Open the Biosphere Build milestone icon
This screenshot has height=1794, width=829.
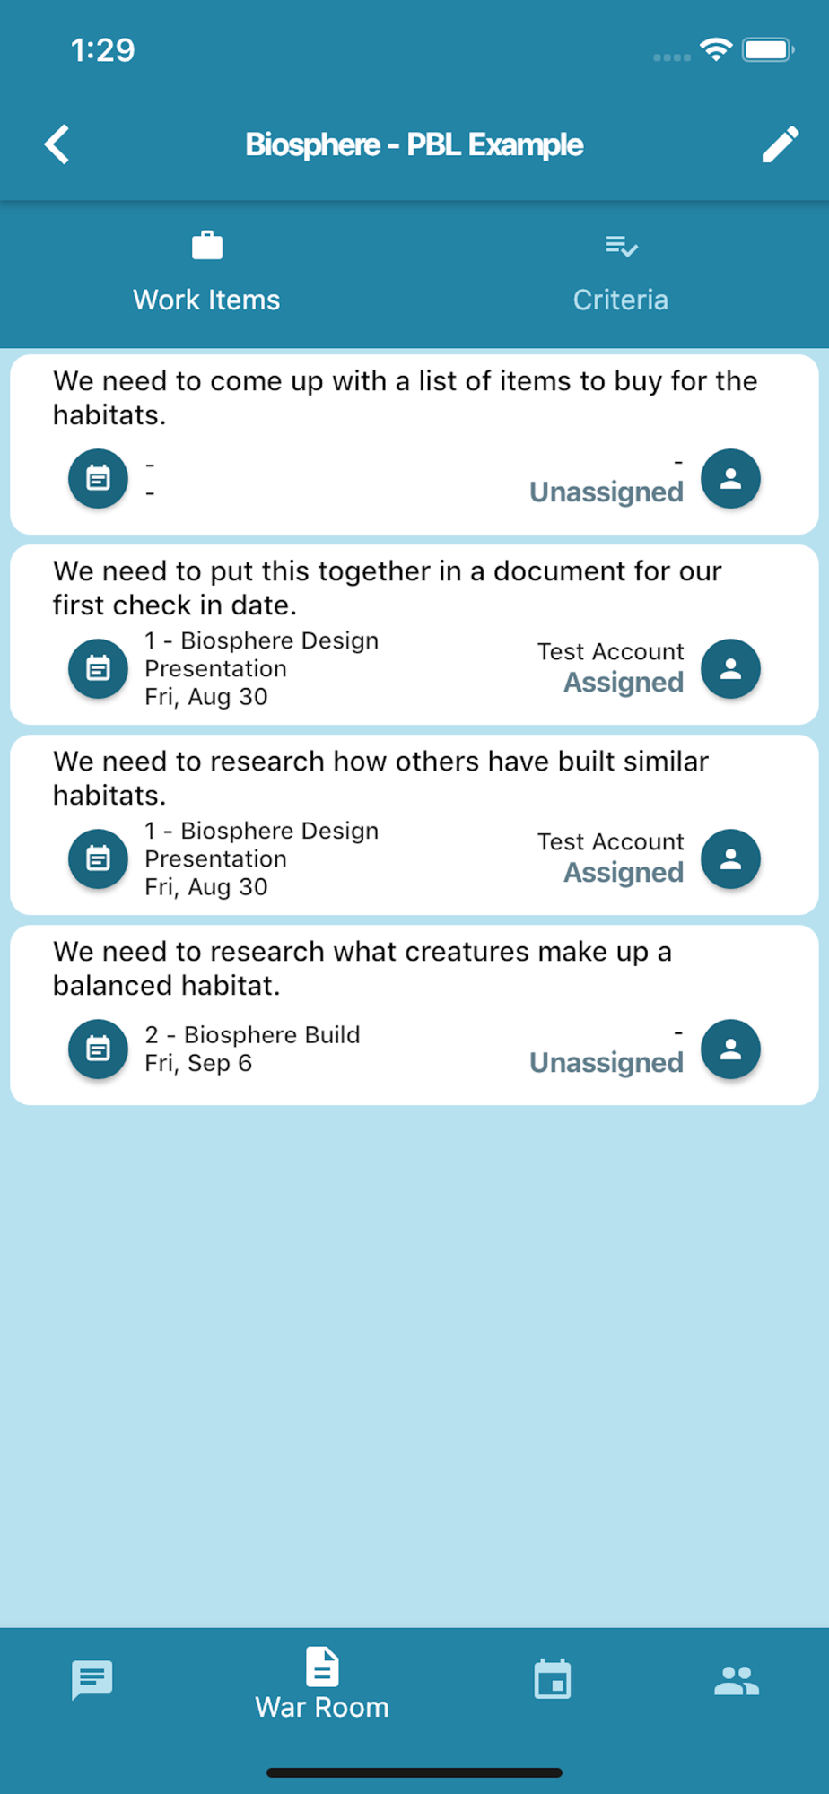99,1049
